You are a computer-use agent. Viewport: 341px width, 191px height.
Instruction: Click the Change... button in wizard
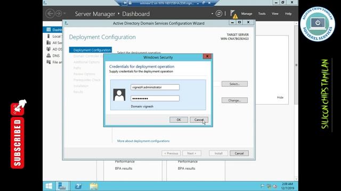coord(234,100)
